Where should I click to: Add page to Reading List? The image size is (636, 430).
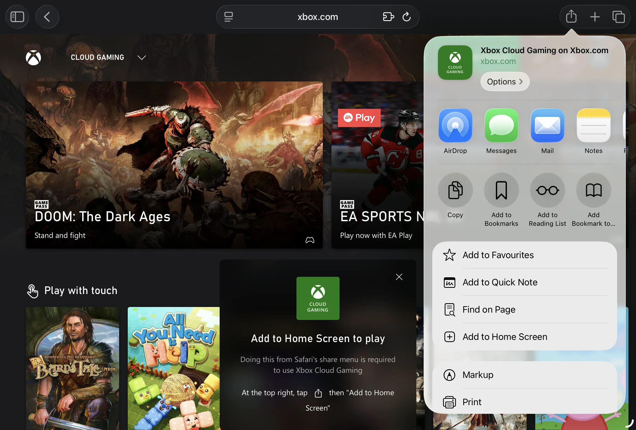tap(547, 190)
